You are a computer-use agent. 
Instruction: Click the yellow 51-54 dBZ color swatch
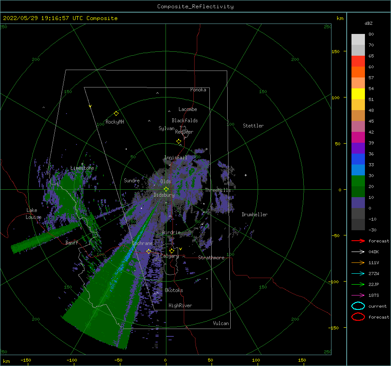(x=358, y=94)
